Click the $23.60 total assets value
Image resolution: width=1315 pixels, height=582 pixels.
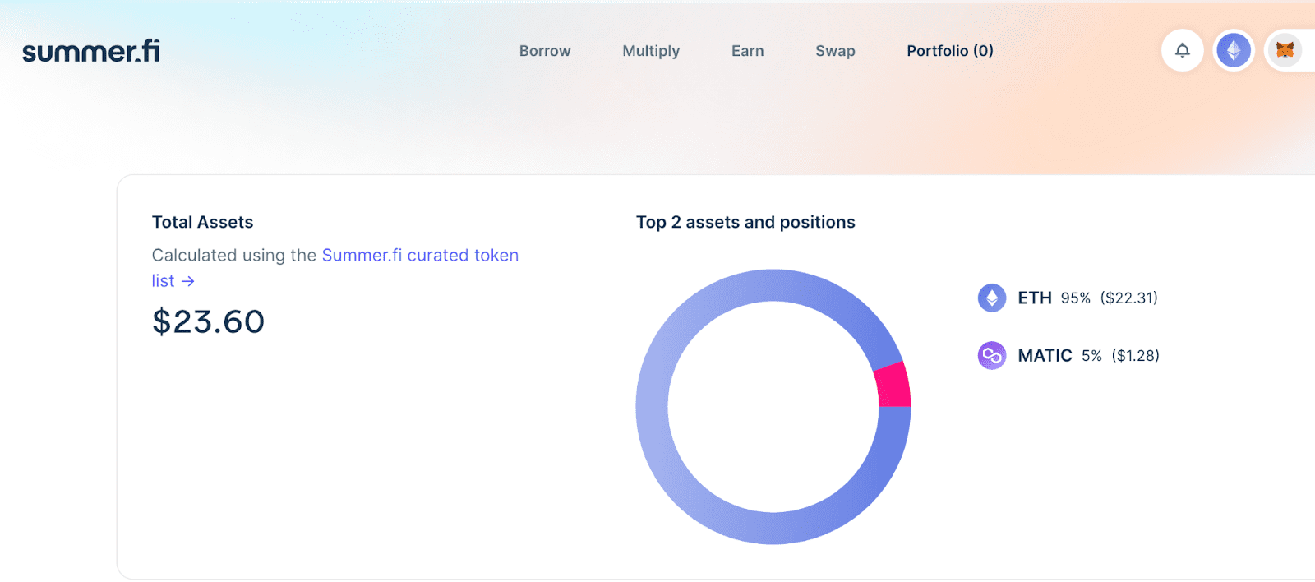209,321
